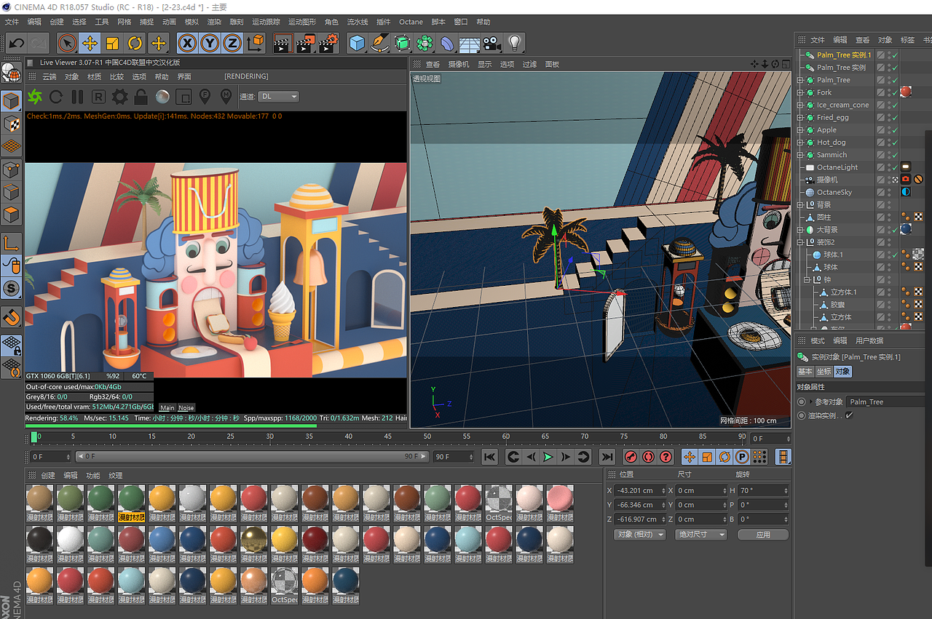Open Octane settings gear in Live Viewer
This screenshot has height=619, width=932.
(119, 96)
